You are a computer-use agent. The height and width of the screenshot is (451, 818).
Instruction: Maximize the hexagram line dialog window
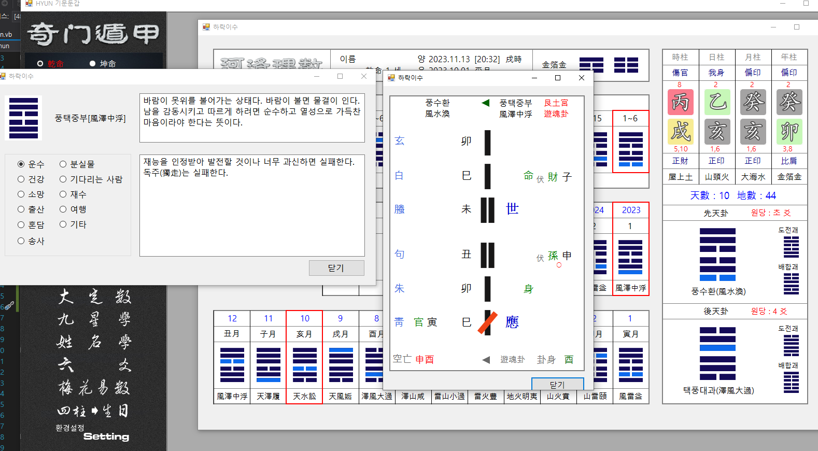[x=558, y=78]
